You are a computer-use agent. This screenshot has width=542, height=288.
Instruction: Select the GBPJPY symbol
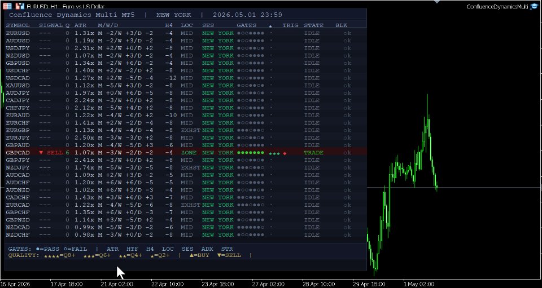click(x=18, y=161)
